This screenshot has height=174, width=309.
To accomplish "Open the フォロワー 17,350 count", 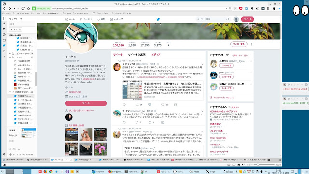I will (145, 44).
